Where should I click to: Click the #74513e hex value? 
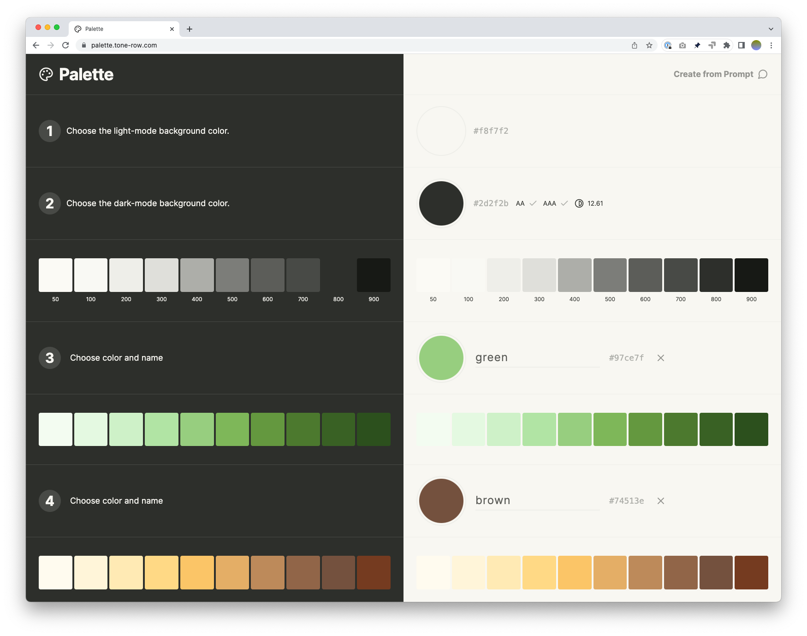pyautogui.click(x=626, y=501)
